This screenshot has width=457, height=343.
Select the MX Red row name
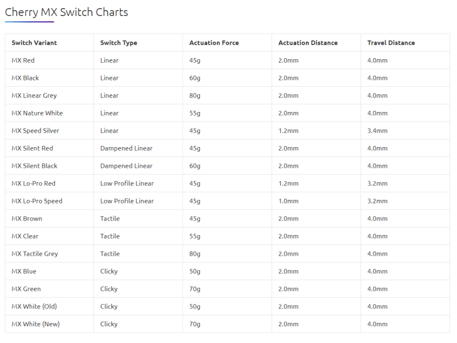23,60
